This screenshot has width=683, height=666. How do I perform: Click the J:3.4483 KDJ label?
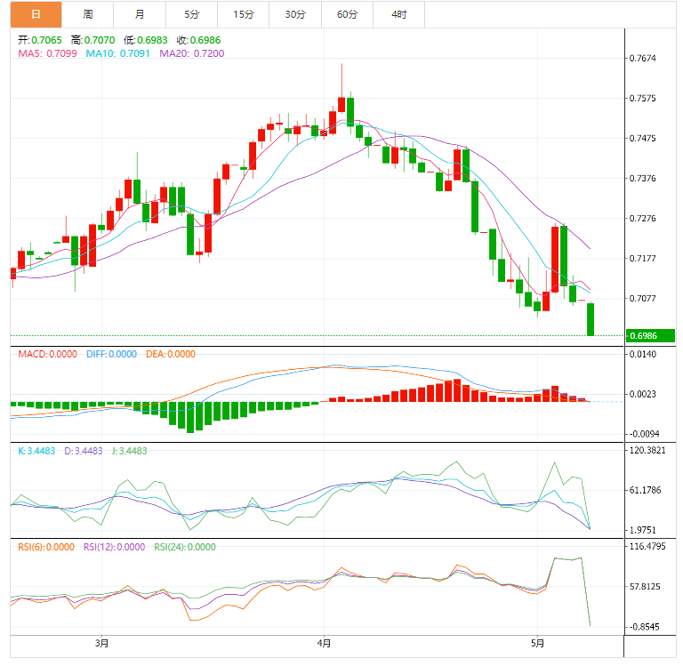[x=129, y=451]
